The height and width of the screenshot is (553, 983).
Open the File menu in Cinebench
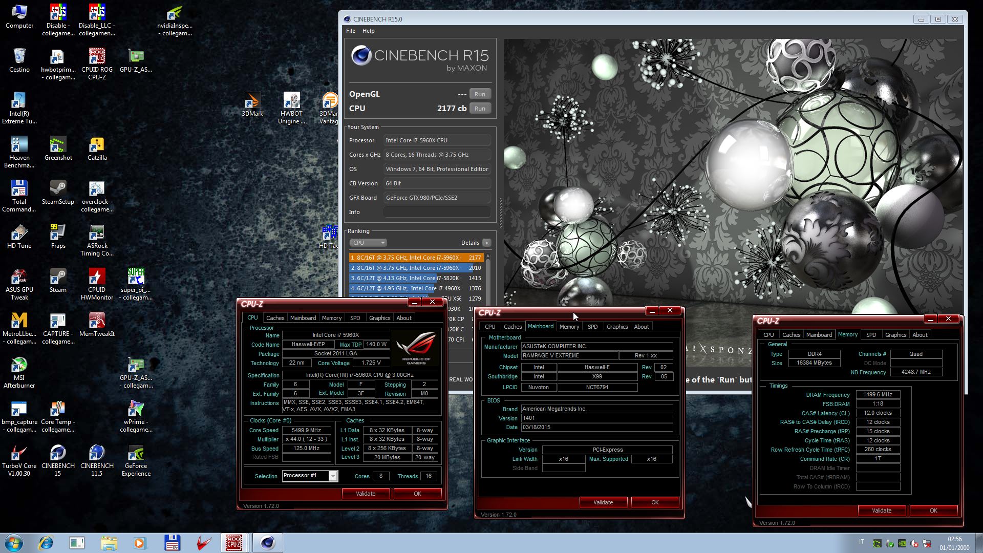350,31
